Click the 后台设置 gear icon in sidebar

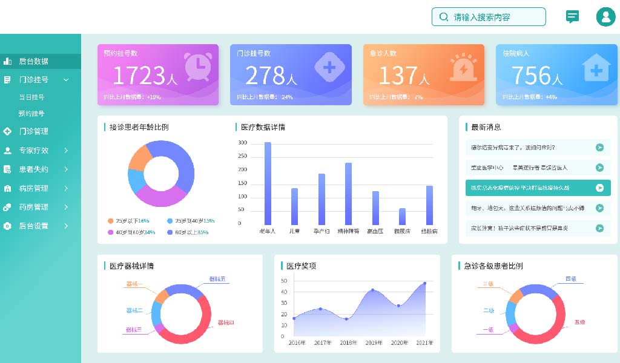[8, 226]
